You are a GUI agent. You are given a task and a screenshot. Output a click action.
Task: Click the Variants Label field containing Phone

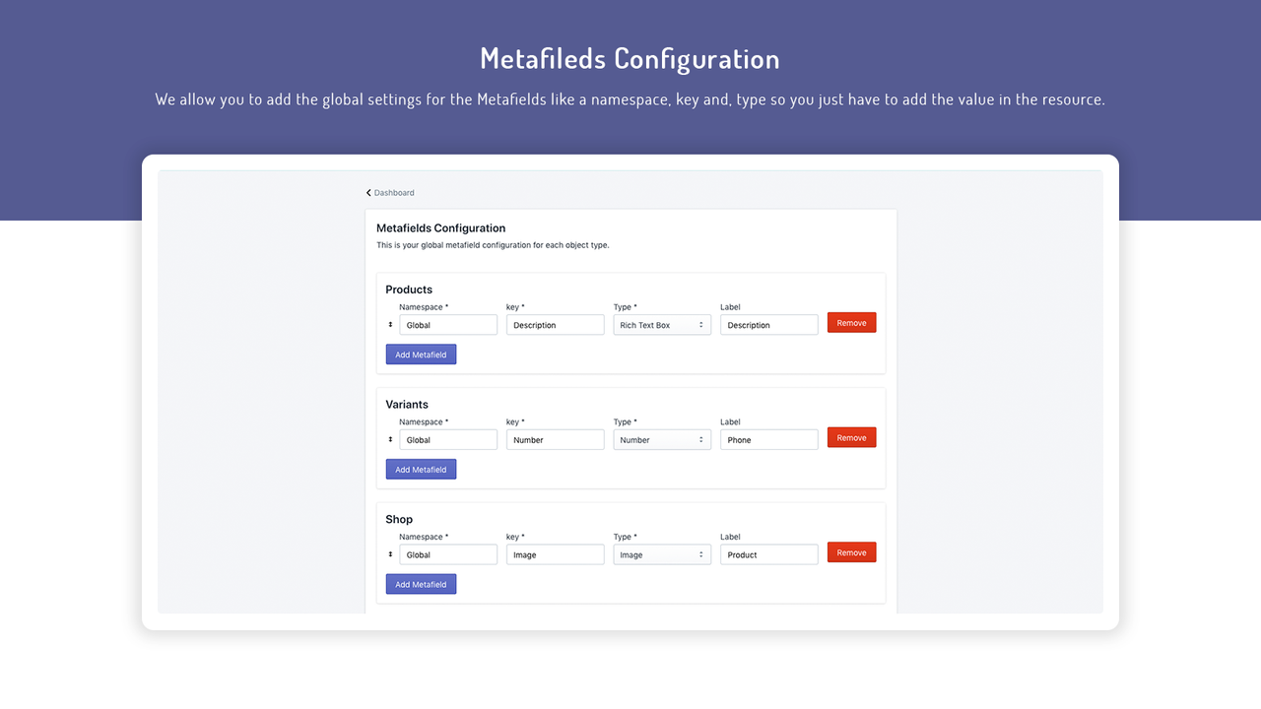point(768,439)
